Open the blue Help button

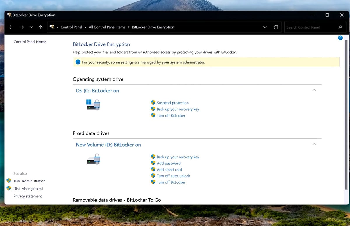point(340,38)
